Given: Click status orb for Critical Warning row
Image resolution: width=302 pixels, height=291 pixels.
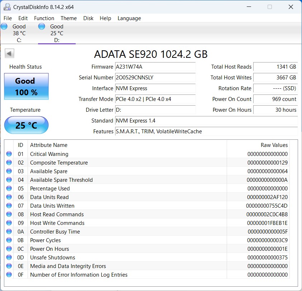Looking at the screenshot, I should coord(9,154).
